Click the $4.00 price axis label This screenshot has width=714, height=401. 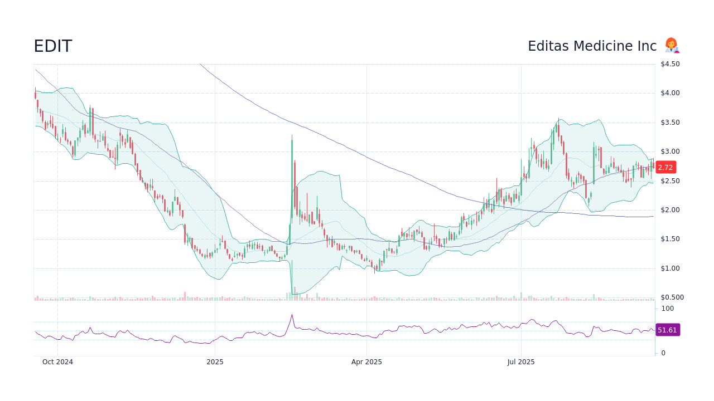point(670,93)
